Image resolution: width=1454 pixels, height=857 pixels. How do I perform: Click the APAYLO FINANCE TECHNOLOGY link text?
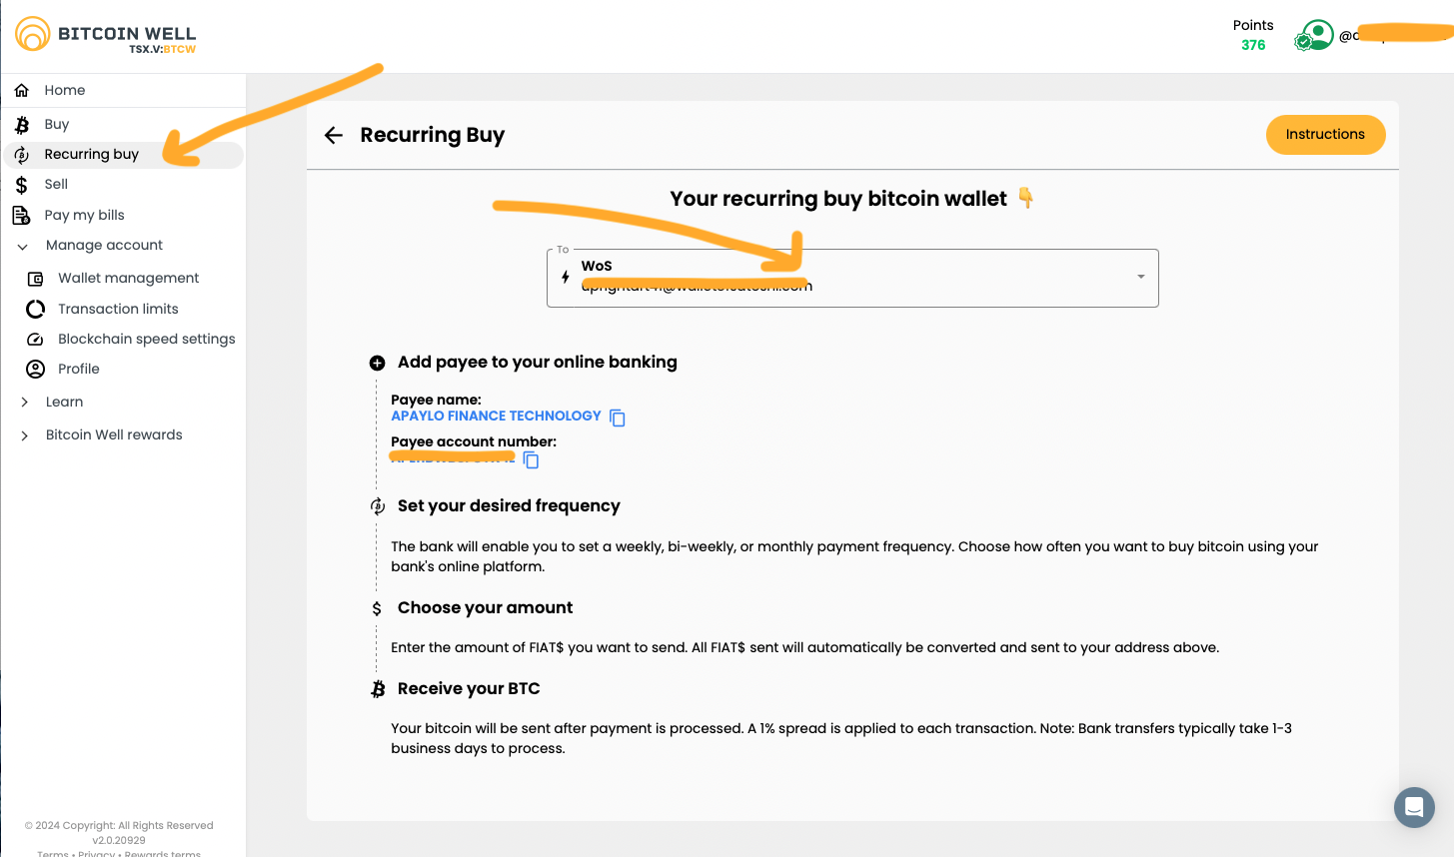click(x=496, y=417)
